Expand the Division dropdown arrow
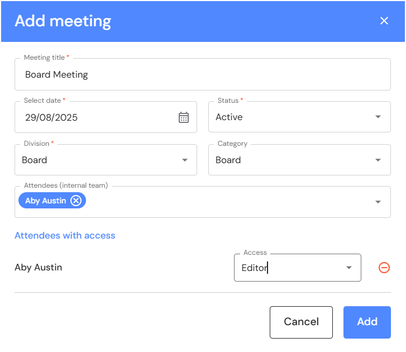This screenshot has height=352, width=406. (x=185, y=160)
